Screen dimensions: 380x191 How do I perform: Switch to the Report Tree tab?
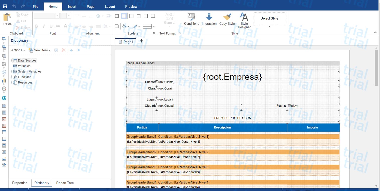point(65,183)
